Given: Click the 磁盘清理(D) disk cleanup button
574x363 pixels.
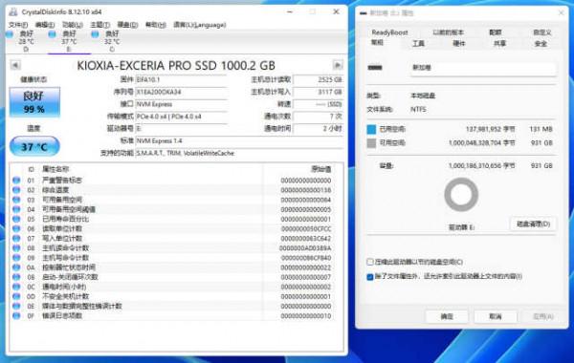Looking at the screenshot, I should point(533,224).
